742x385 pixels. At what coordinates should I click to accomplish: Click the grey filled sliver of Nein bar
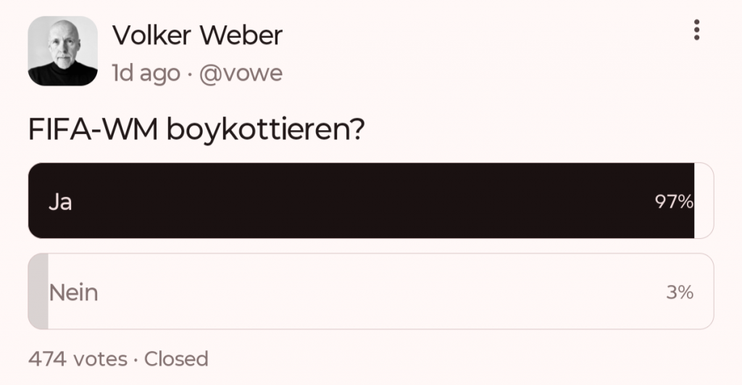pyautogui.click(x=38, y=292)
